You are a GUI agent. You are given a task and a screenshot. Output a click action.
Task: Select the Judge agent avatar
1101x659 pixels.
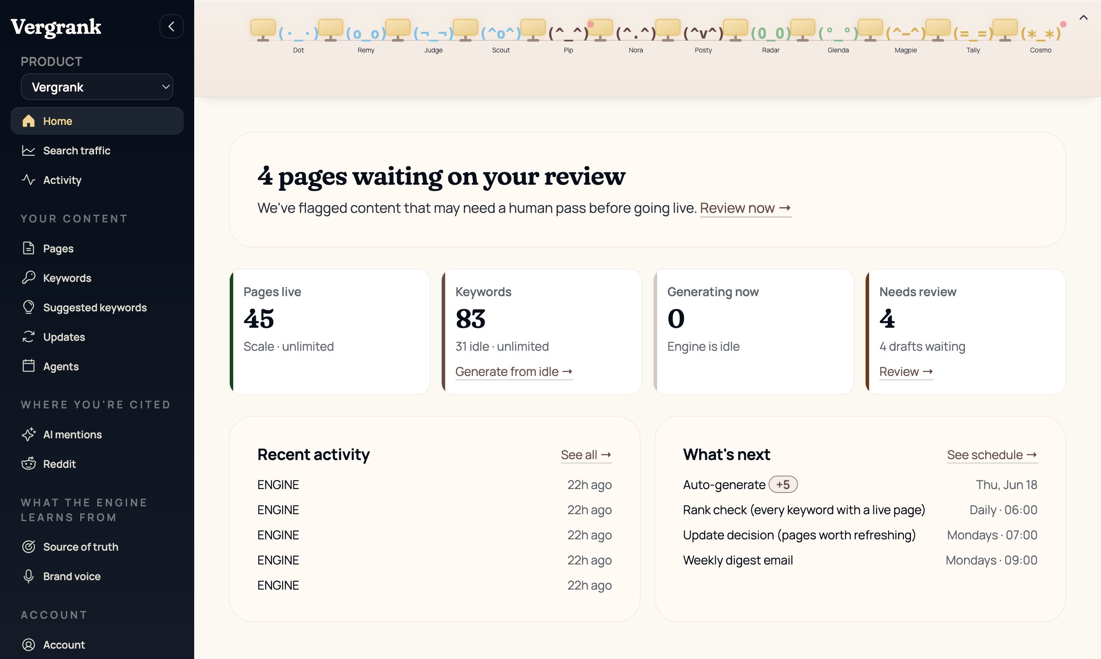tap(433, 33)
